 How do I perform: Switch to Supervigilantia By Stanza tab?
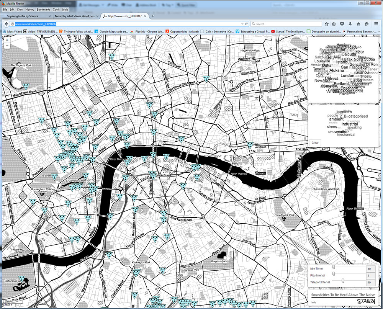pyautogui.click(x=25, y=16)
